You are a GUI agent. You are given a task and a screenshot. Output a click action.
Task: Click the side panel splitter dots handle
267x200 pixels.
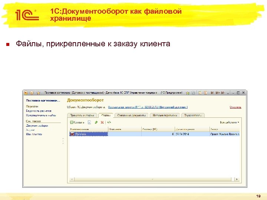click(63, 141)
